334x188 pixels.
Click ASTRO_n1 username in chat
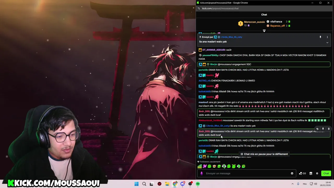[204, 81]
